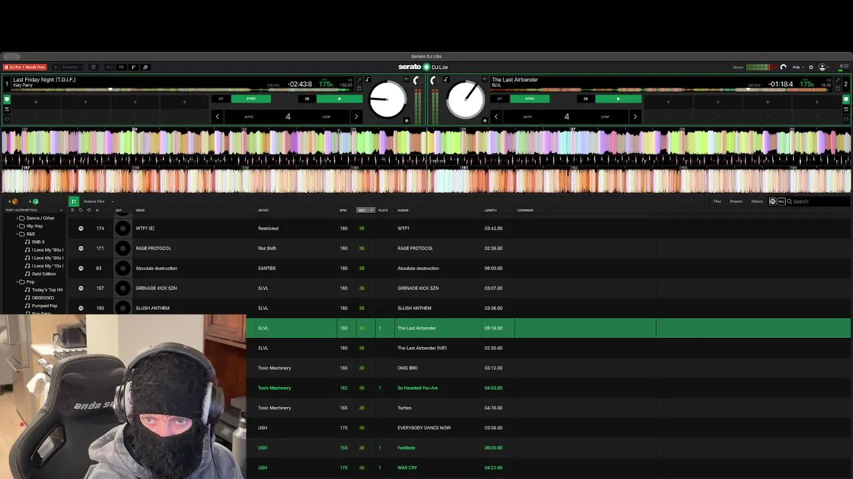Screen dimensions: 853x479
Task: Collapse the Pop crate folder
Action: (17, 282)
